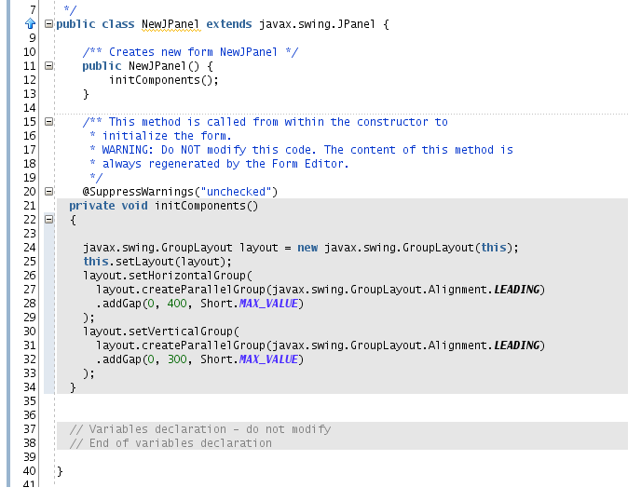Click MAX_VALUE on line 32

(268, 359)
